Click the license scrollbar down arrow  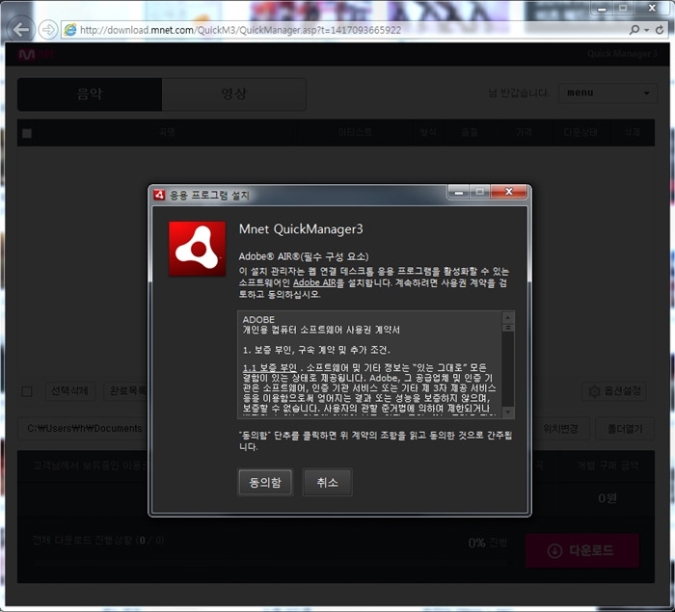[508, 412]
